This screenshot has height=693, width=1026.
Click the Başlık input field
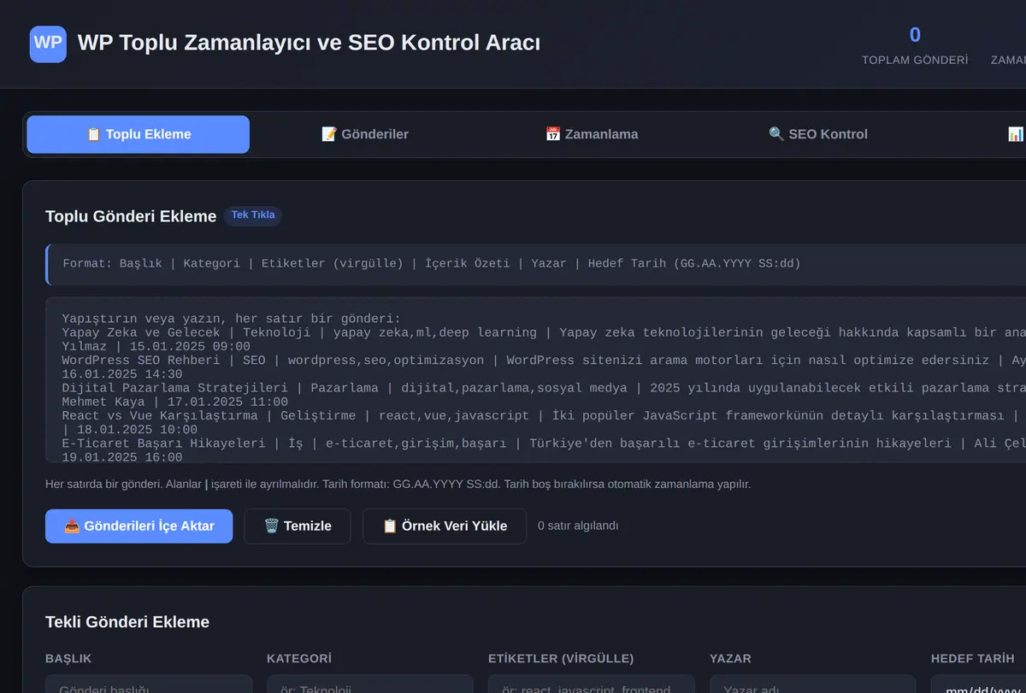coord(149,684)
